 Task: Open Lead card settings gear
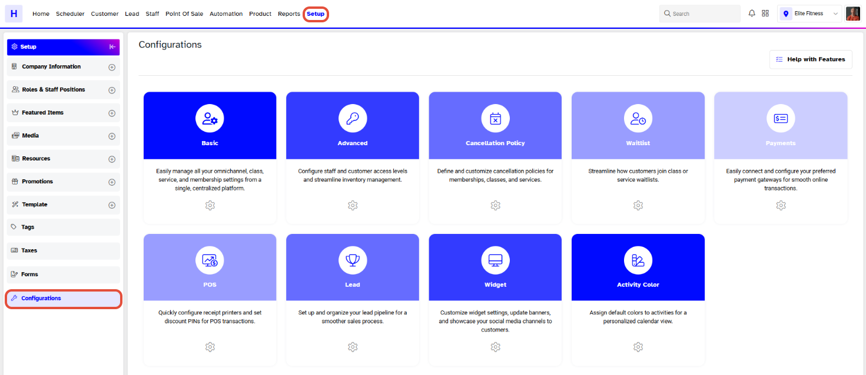(x=353, y=347)
